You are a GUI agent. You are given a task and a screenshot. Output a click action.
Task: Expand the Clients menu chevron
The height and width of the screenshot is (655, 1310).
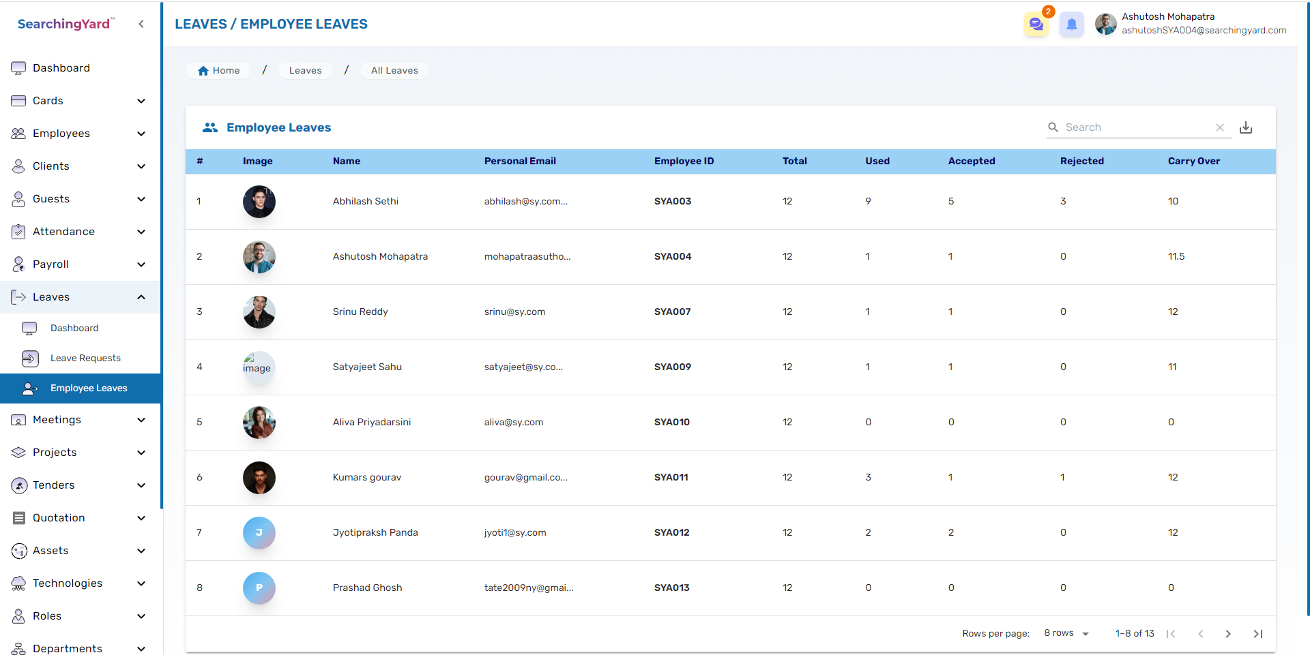point(141,166)
